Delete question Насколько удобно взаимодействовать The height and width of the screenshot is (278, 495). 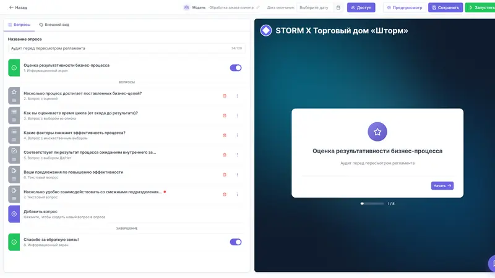point(225,195)
